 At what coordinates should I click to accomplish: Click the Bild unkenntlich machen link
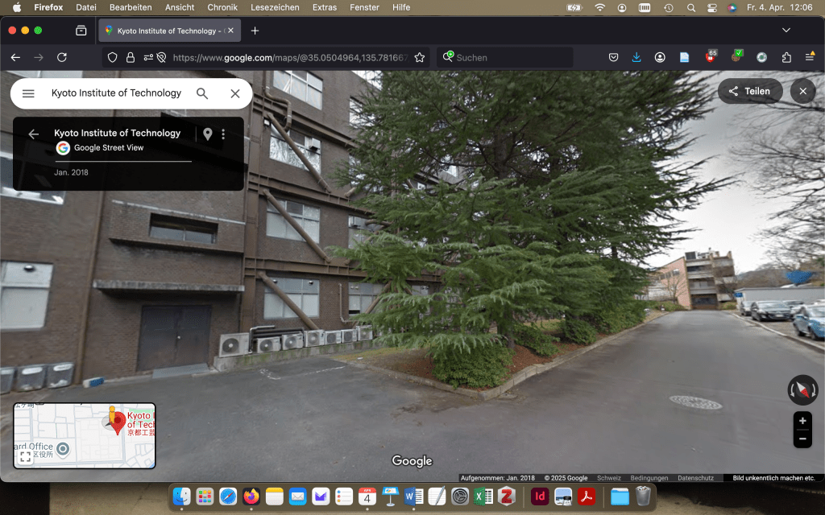(x=773, y=478)
